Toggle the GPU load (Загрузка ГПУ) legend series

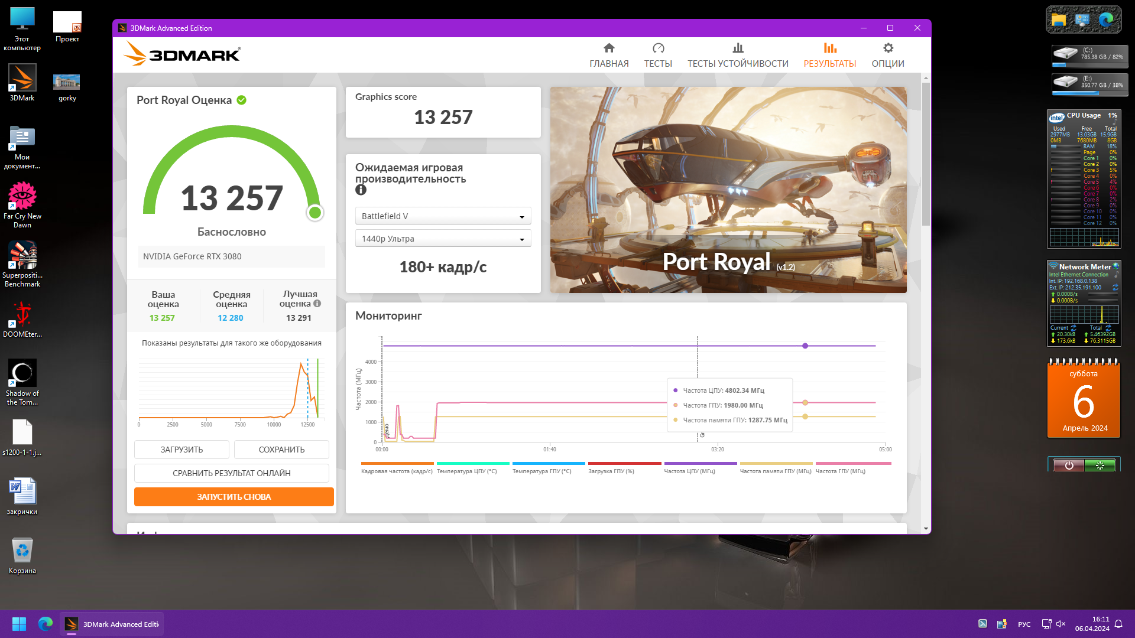tap(611, 471)
